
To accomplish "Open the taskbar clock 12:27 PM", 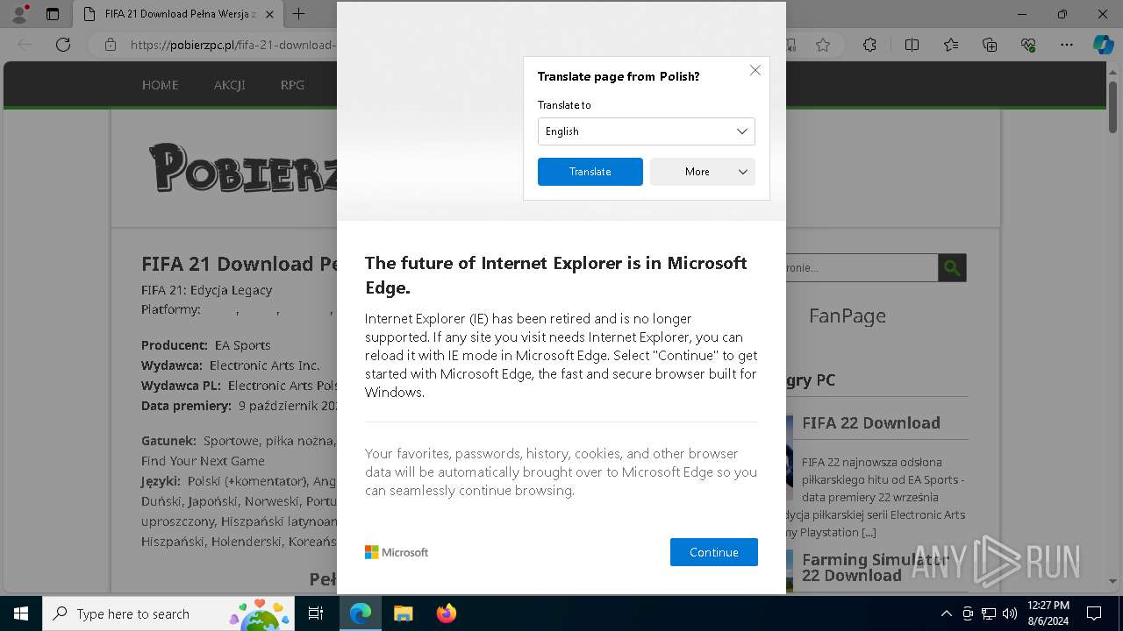I will point(1048,613).
